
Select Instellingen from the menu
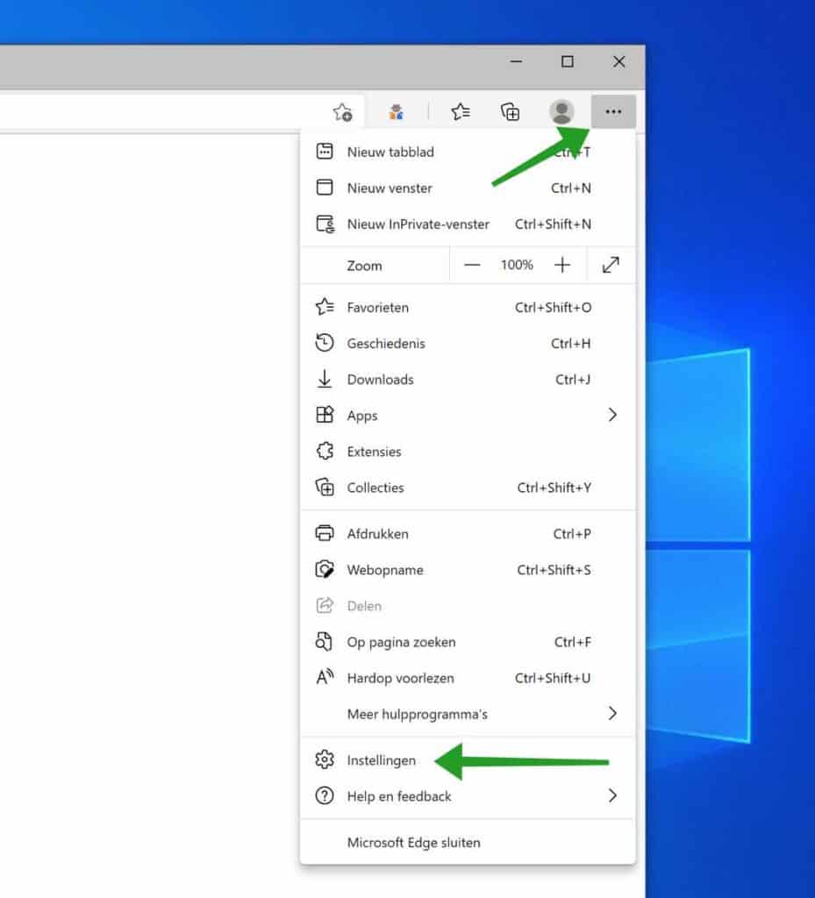pyautogui.click(x=382, y=759)
